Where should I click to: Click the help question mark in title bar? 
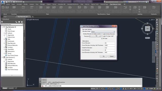point(146,2)
